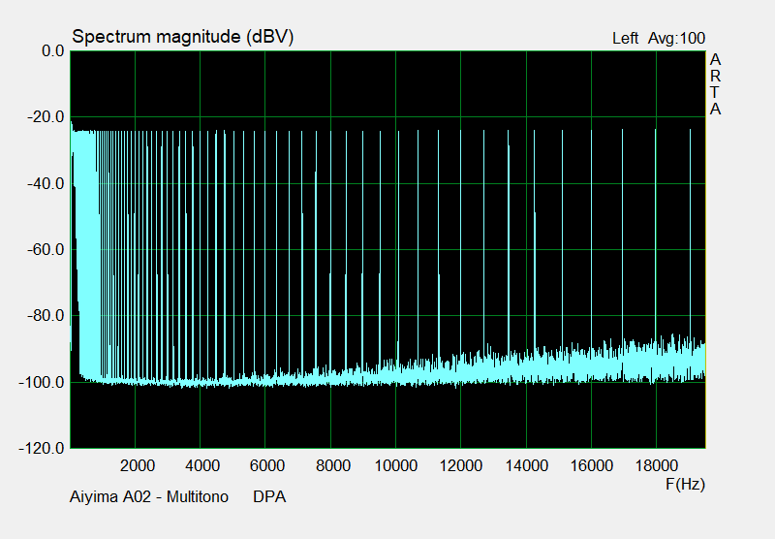Click the Left channel label
Viewport: 775px width, 539px height.
point(625,38)
